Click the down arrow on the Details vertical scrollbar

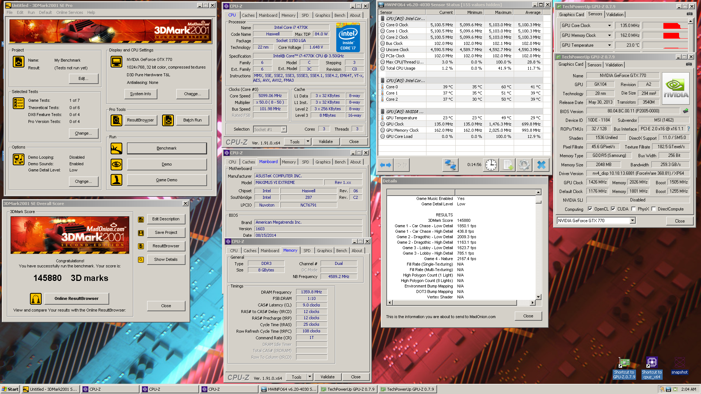(x=538, y=297)
